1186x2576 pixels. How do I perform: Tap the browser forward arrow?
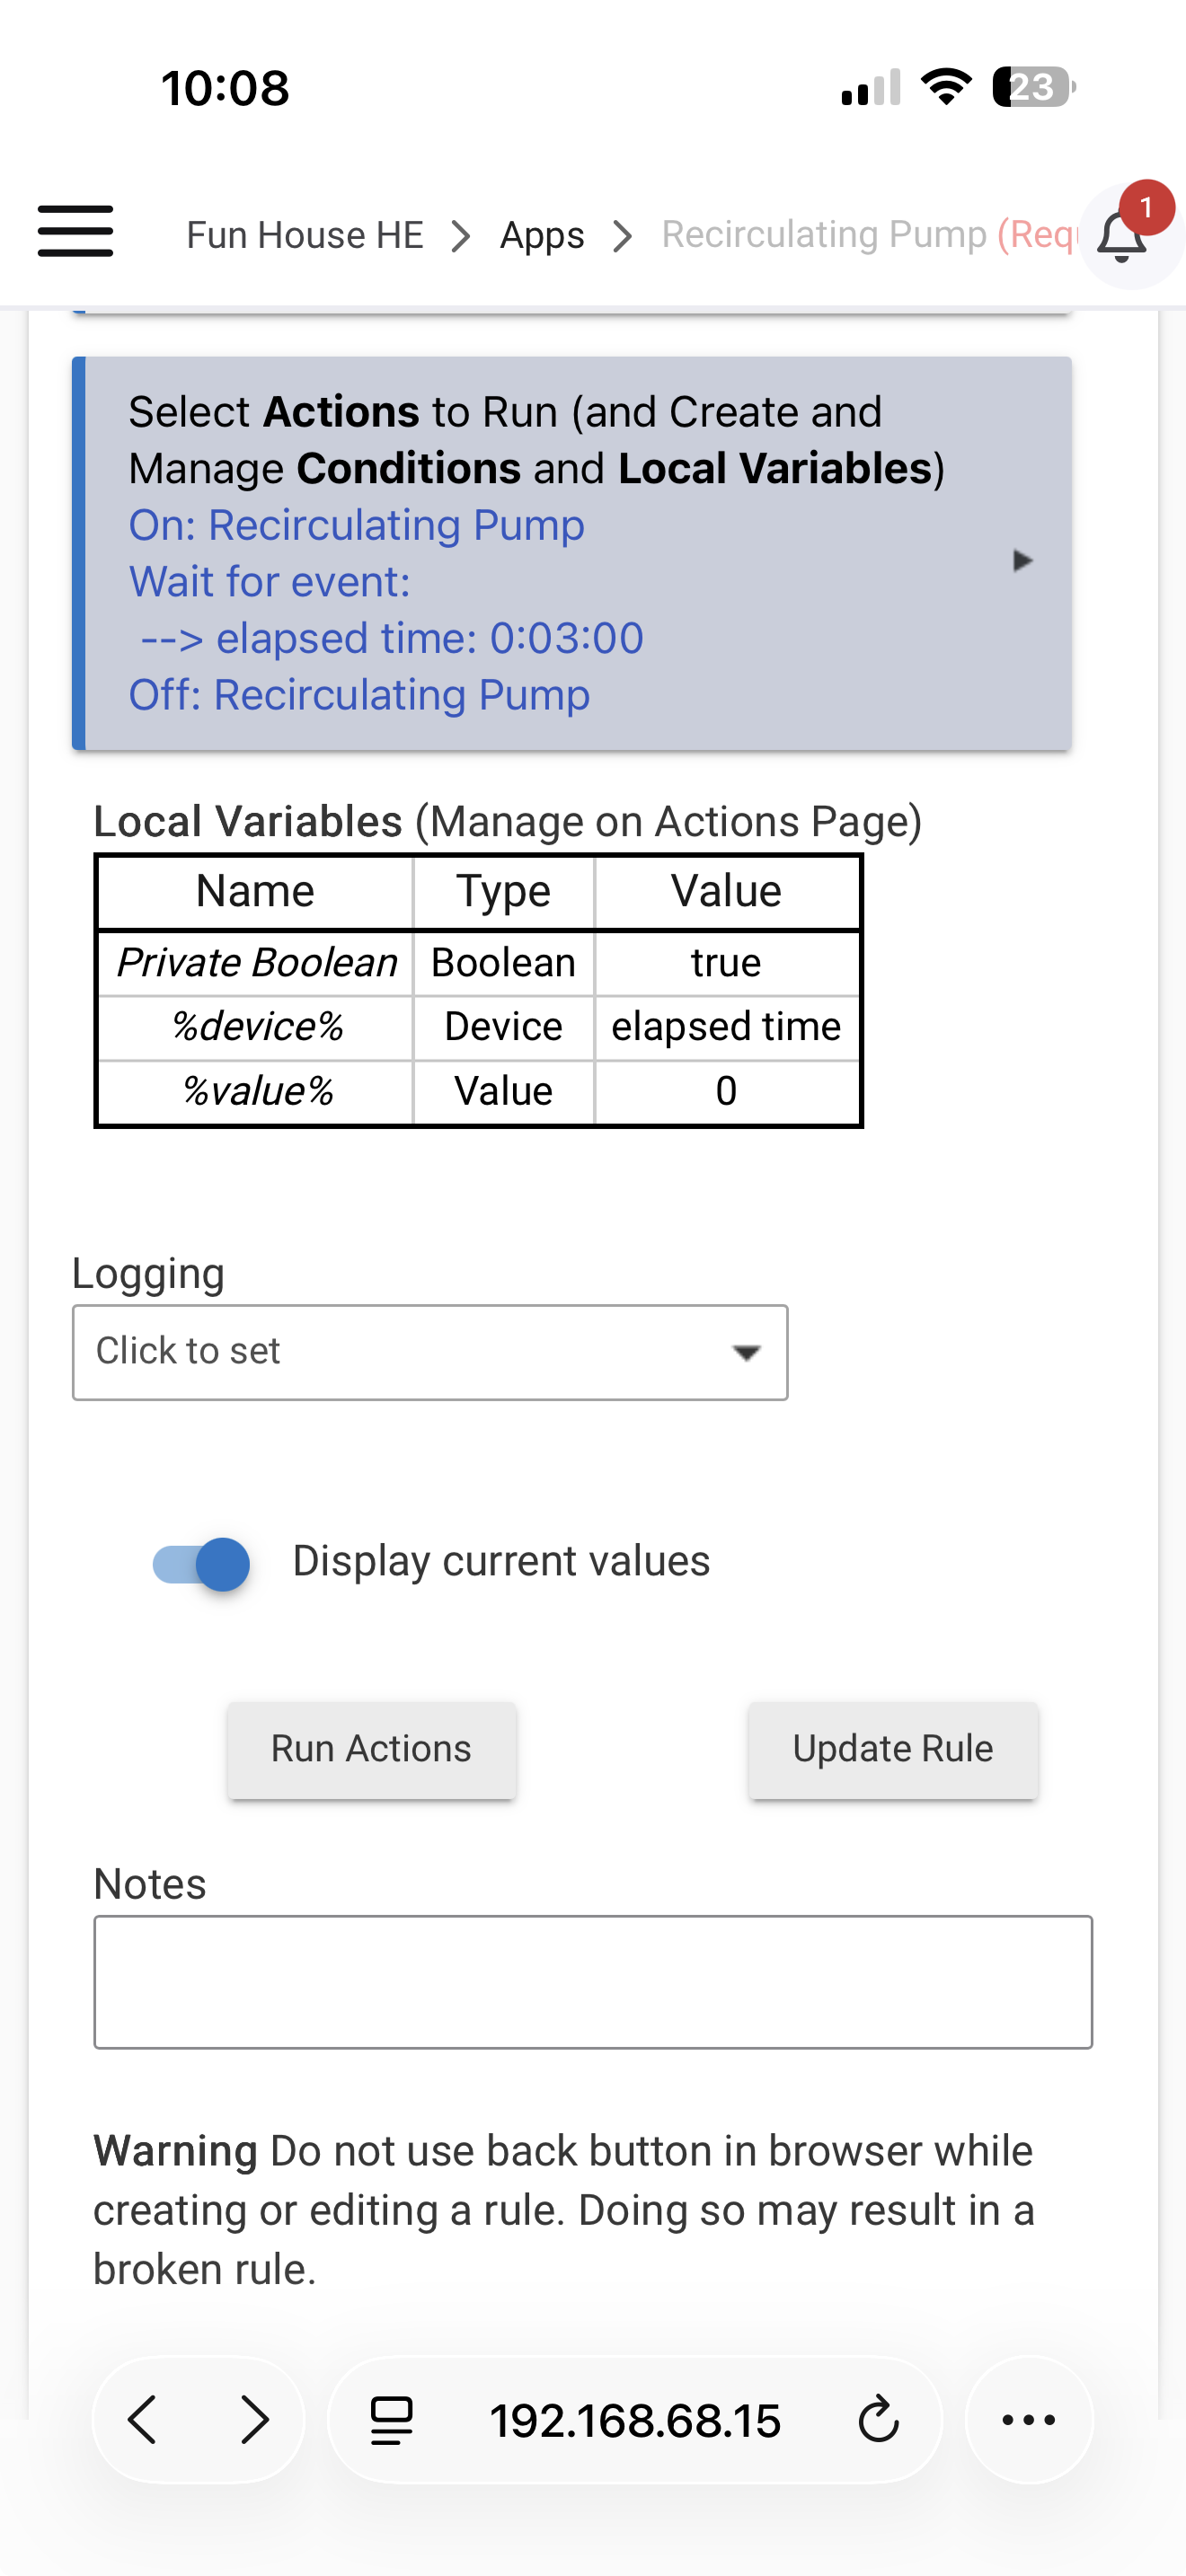(255, 2420)
